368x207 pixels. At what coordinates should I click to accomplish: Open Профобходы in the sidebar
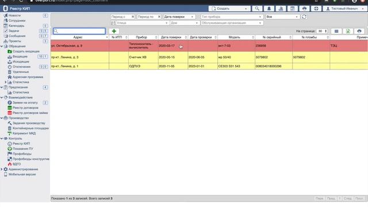click(x=22, y=154)
